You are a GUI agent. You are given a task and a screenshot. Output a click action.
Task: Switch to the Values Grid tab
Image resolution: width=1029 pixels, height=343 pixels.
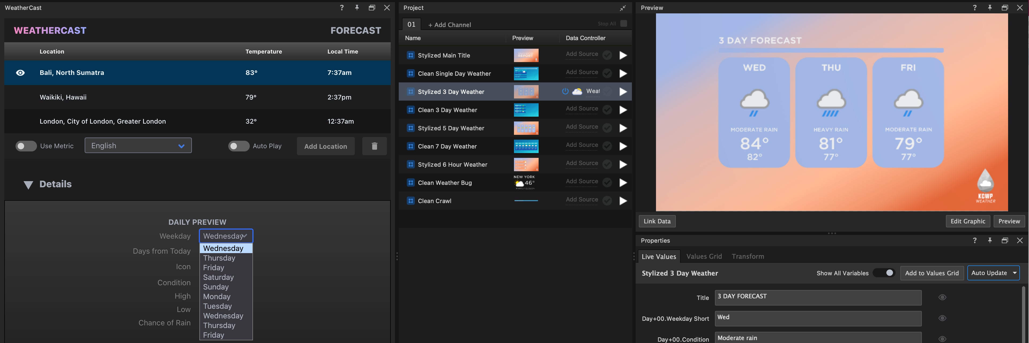pyautogui.click(x=704, y=257)
